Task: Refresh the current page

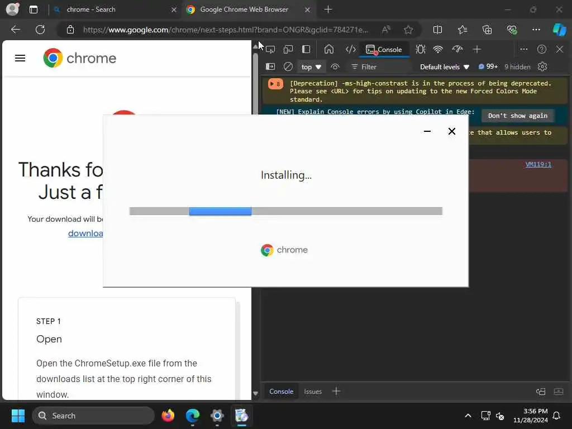Action: [40, 30]
